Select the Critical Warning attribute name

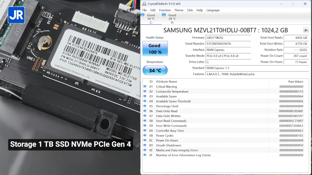coord(166,87)
